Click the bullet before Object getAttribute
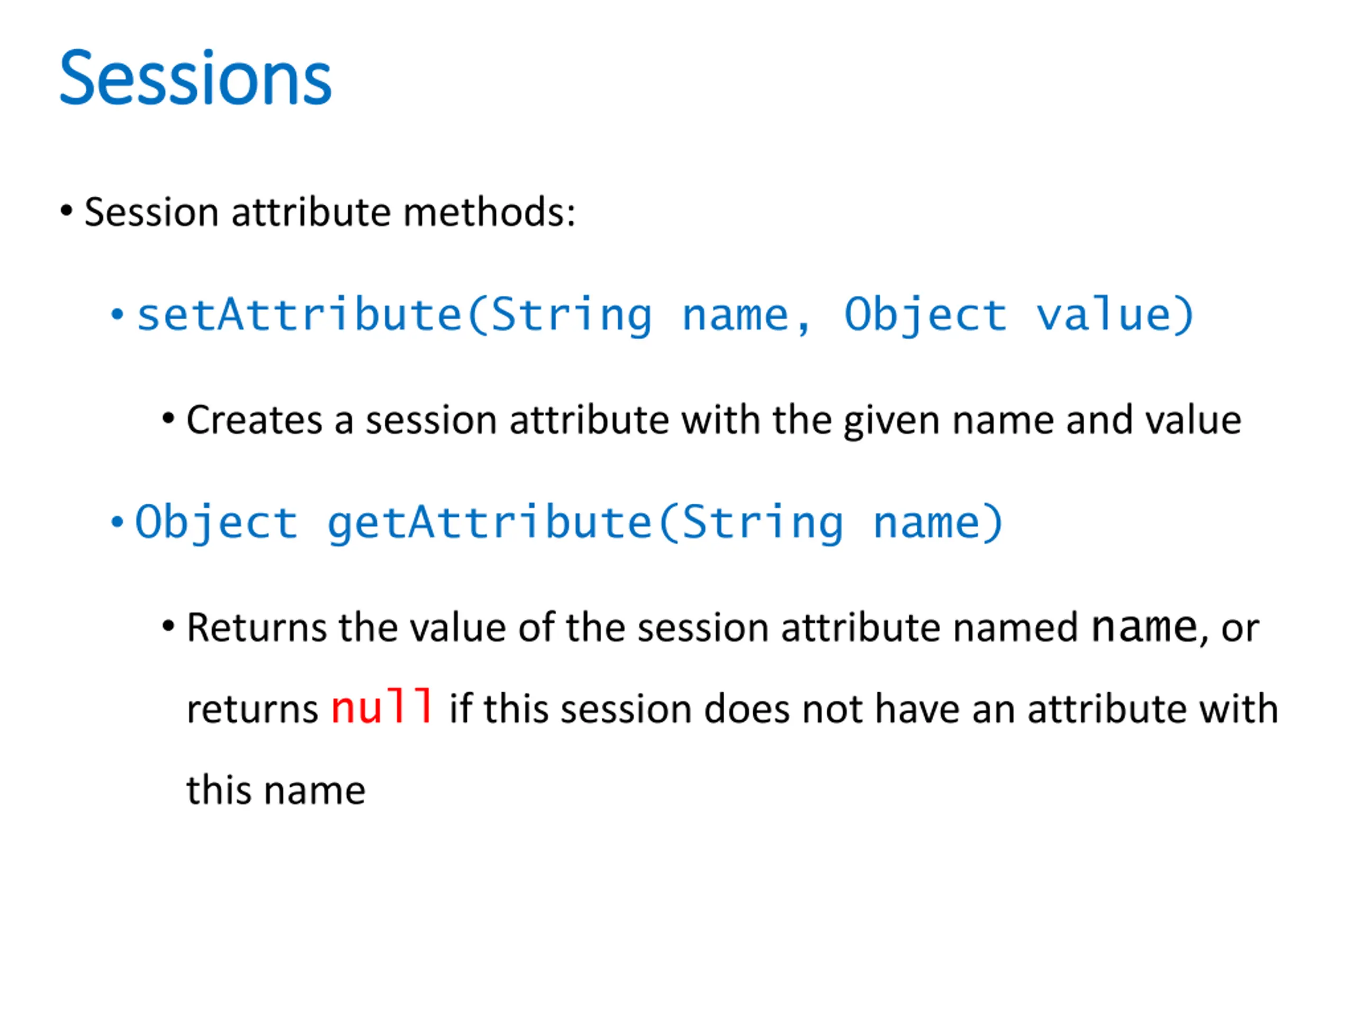The width and height of the screenshot is (1355, 1016). (x=117, y=522)
